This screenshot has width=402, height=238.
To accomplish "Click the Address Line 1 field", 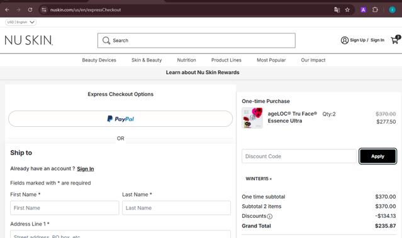I will pos(121,234).
